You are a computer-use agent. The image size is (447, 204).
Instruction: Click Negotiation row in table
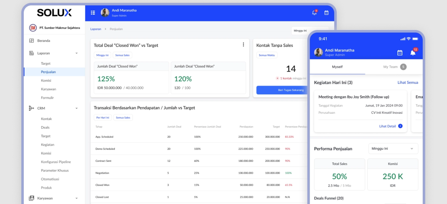[x=199, y=173]
